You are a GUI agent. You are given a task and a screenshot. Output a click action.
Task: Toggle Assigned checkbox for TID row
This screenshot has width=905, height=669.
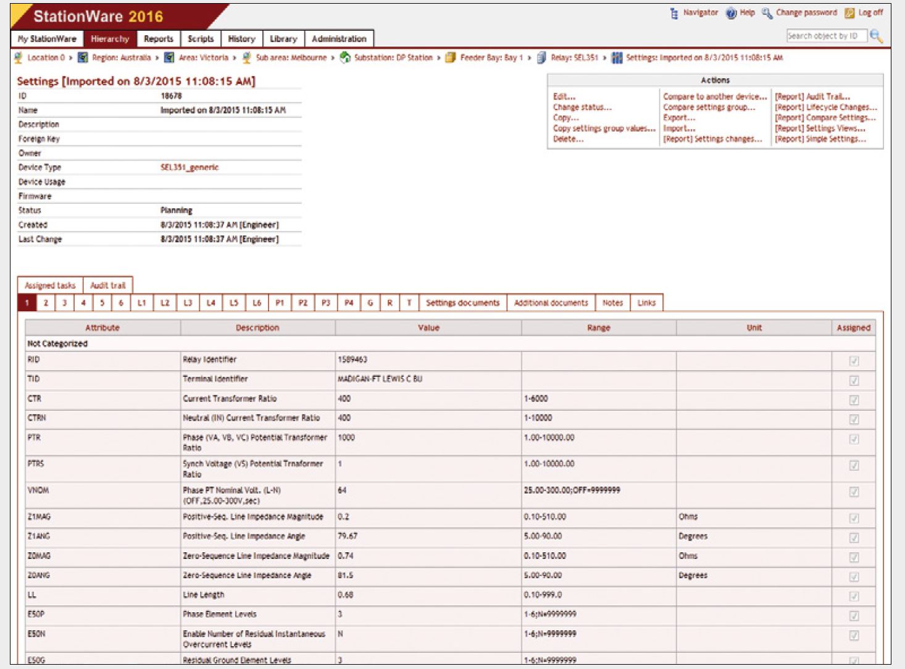pyautogui.click(x=854, y=381)
